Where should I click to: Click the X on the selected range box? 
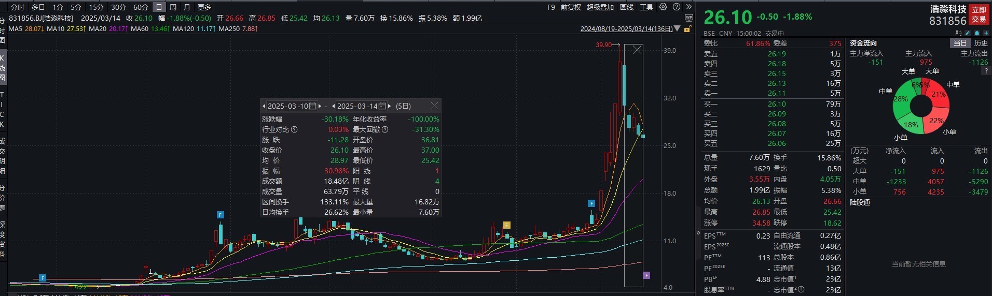click(637, 50)
